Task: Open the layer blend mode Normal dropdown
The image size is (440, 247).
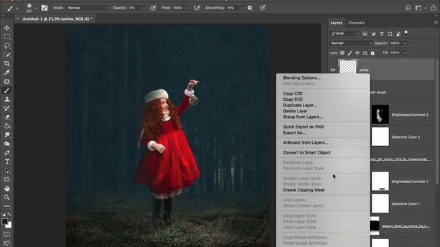Action: (351, 43)
